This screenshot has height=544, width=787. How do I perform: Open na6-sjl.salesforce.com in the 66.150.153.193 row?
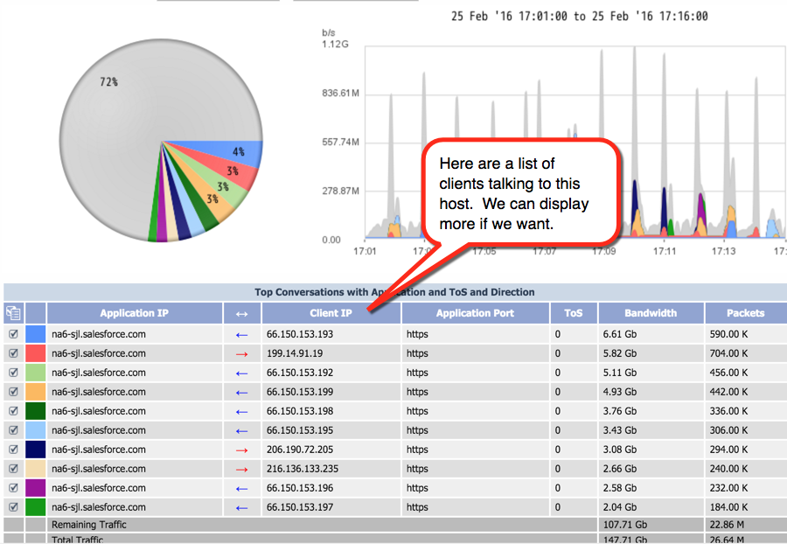coord(99,334)
